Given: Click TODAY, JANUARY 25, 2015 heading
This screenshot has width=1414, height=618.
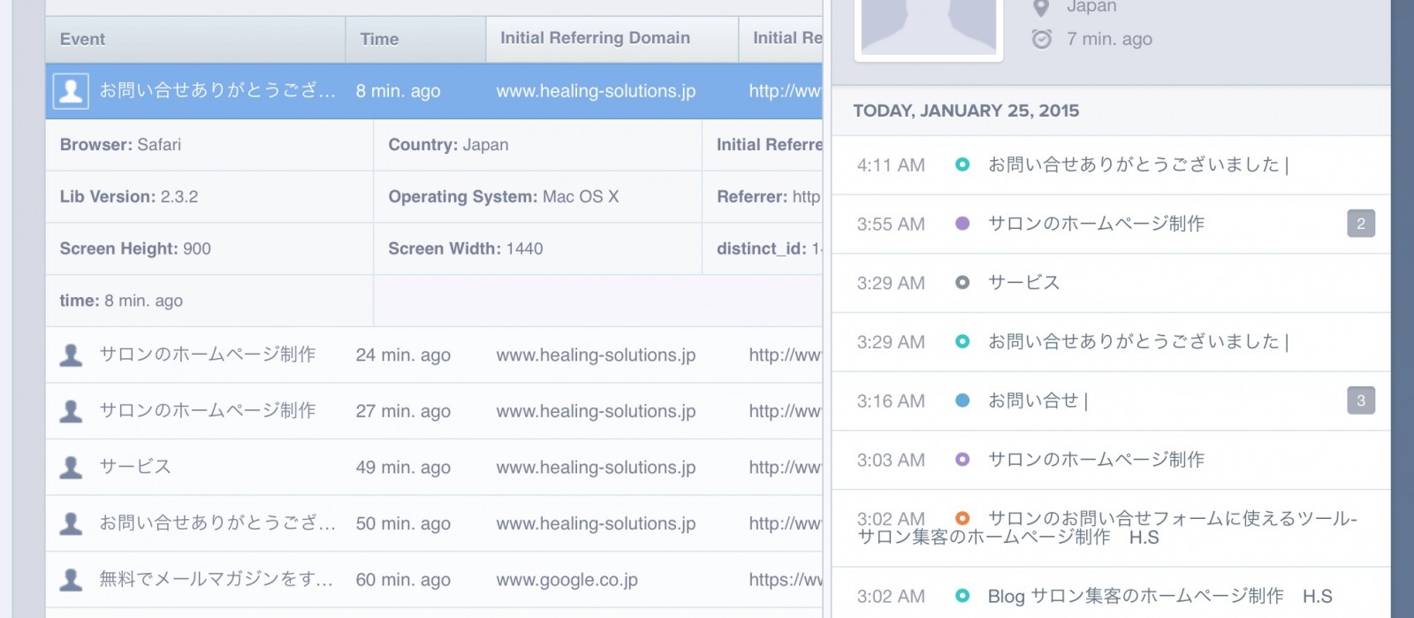Looking at the screenshot, I should pos(966,111).
